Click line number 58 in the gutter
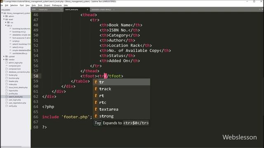 click(36, 76)
